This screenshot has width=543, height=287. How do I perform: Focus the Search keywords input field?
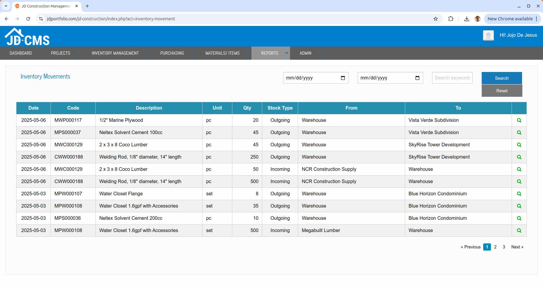452,78
